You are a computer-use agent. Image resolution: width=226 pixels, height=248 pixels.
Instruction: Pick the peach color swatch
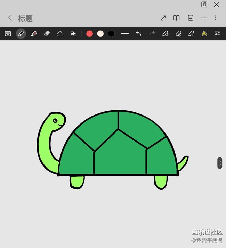pos(100,34)
